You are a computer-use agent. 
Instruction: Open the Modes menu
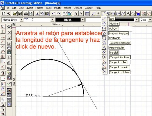tap(67, 8)
